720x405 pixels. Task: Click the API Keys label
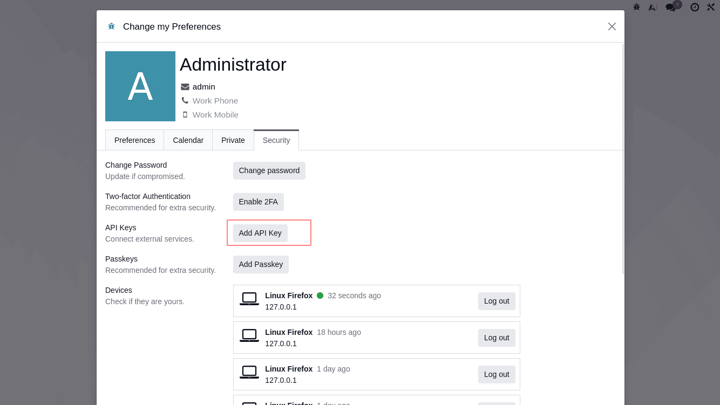(121, 228)
